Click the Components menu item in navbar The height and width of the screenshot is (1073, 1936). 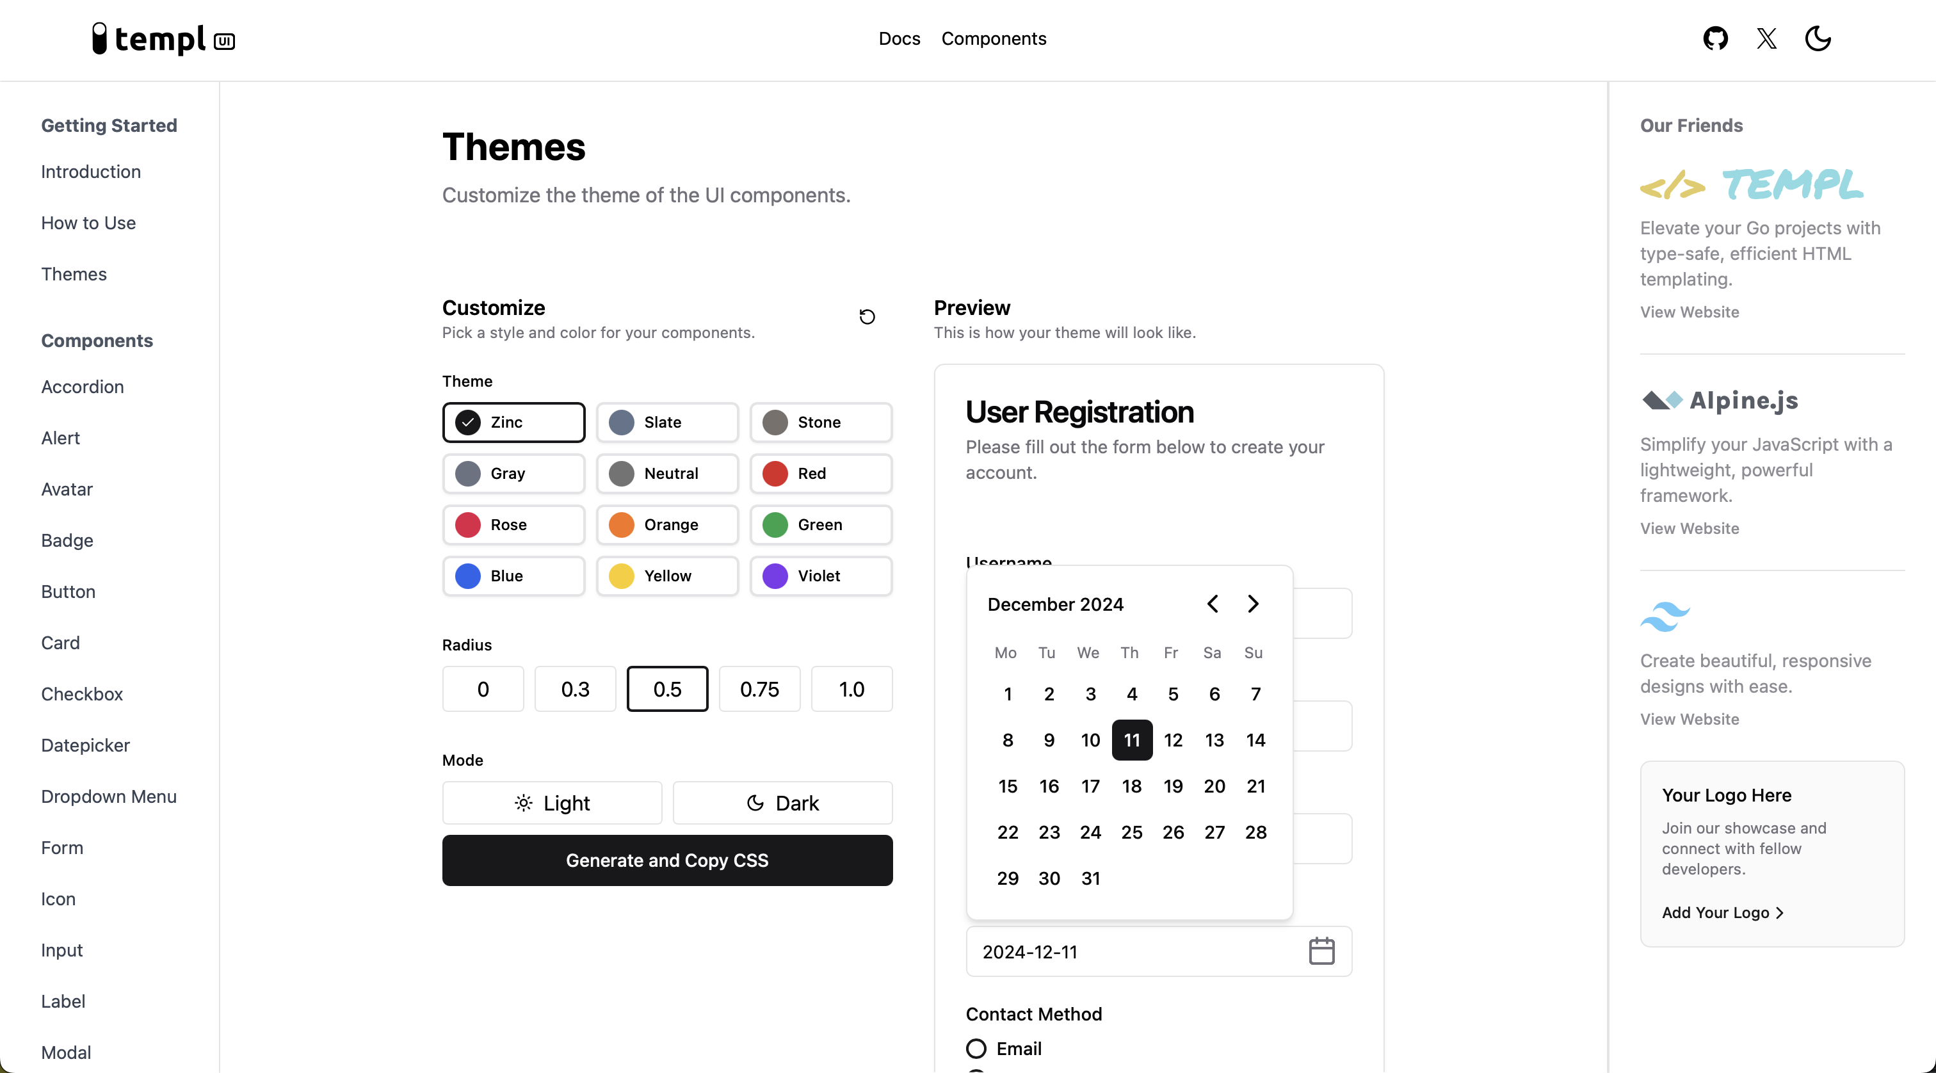pyautogui.click(x=994, y=38)
